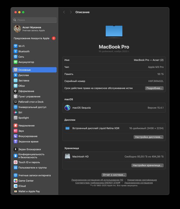Open the Wi-Fi settings icon
180x209 pixels.
tap(16, 46)
